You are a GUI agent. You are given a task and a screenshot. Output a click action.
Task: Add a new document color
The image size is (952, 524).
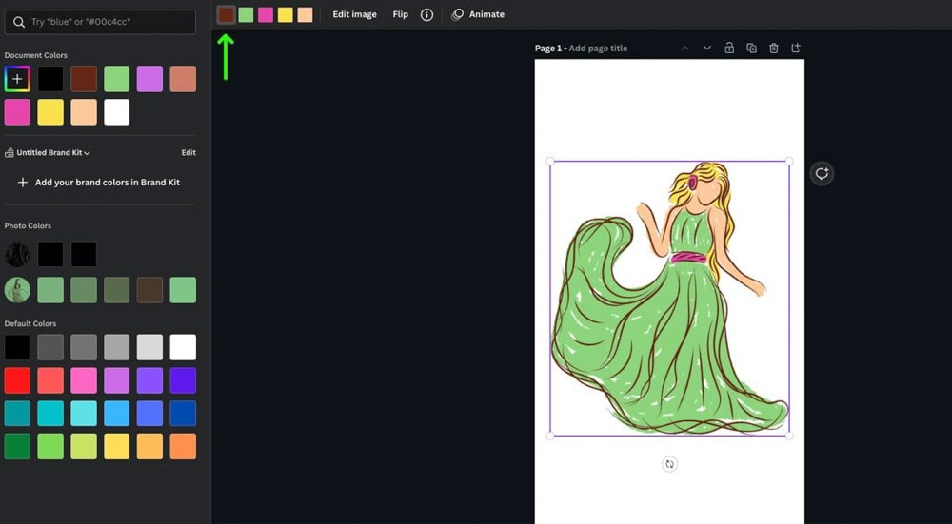pos(17,79)
